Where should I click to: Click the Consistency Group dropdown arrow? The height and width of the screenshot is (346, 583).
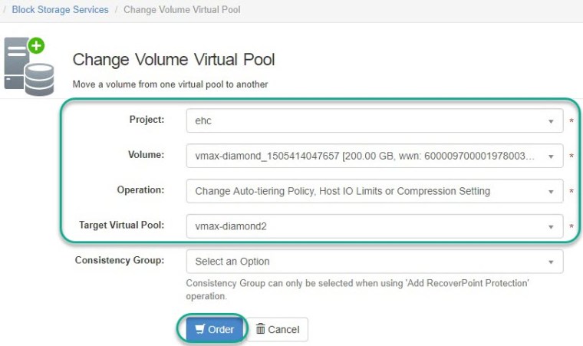click(551, 262)
